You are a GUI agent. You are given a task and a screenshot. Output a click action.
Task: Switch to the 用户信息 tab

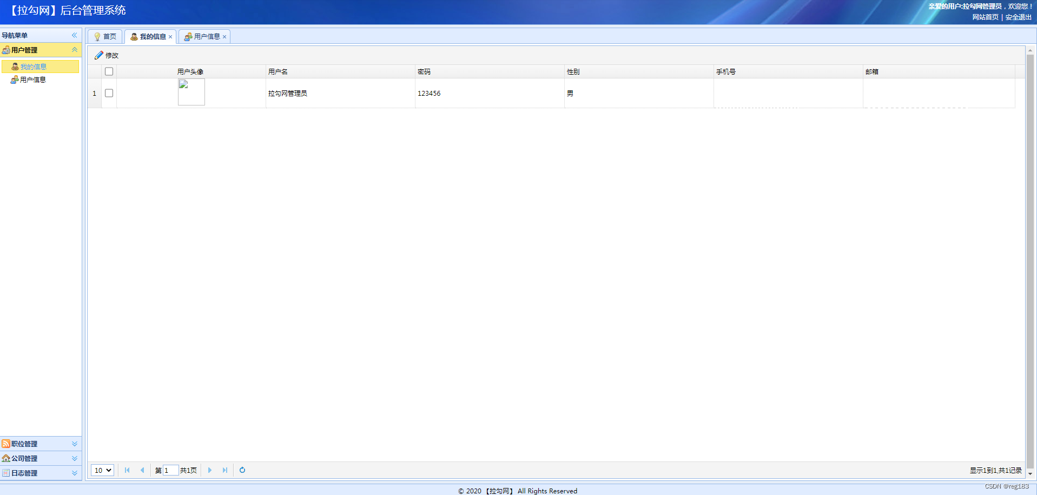204,37
